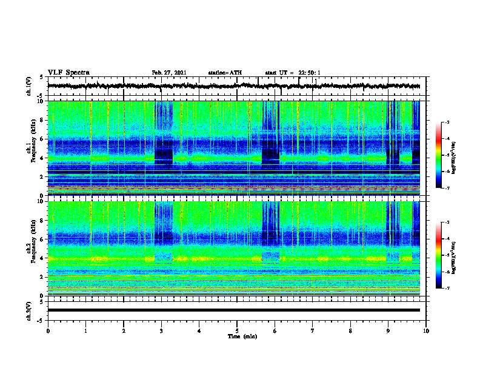
Task: Select the "start UT = 22:50: 1" text
Action: [x=293, y=73]
